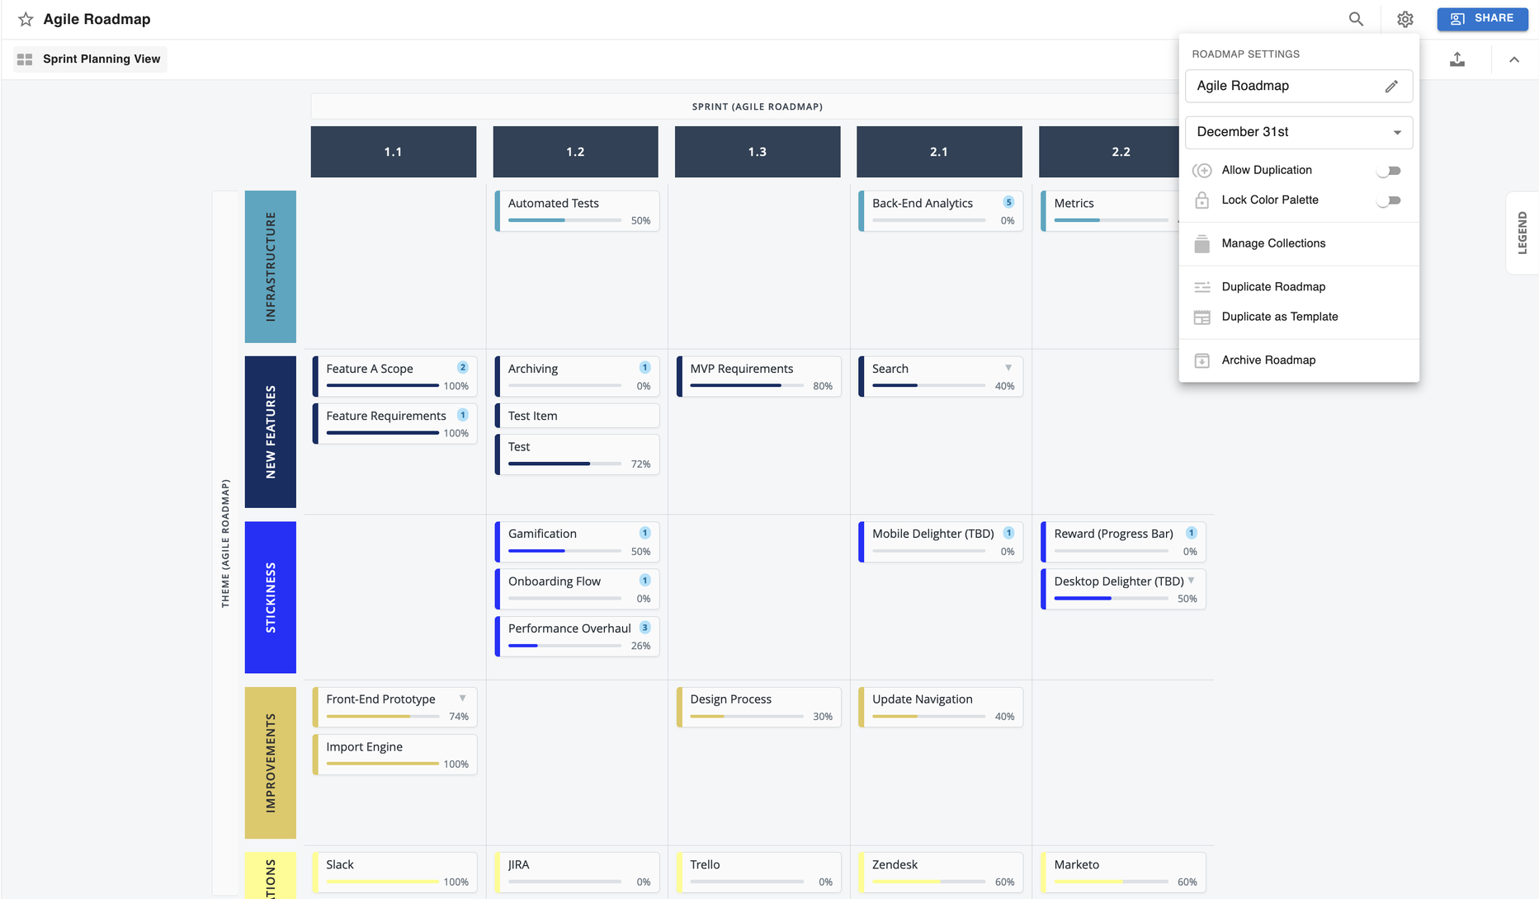1539x899 pixels.
Task: Choose Duplicate Roadmap in the menu
Action: [1273, 287]
